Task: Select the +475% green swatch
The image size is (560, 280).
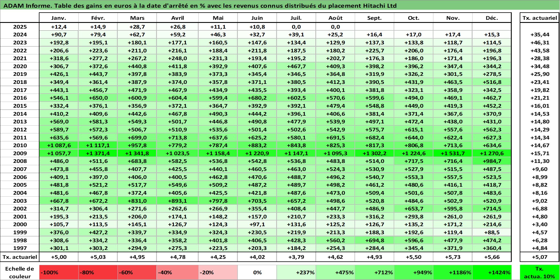Action: click(335, 273)
